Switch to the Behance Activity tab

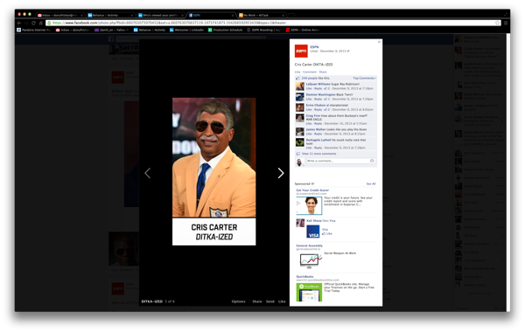click(110, 15)
